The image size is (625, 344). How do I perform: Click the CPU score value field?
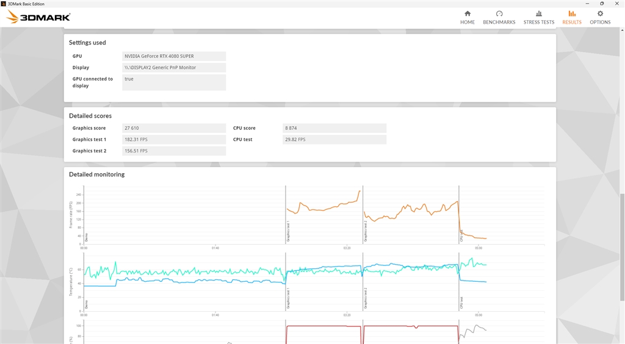(x=334, y=128)
